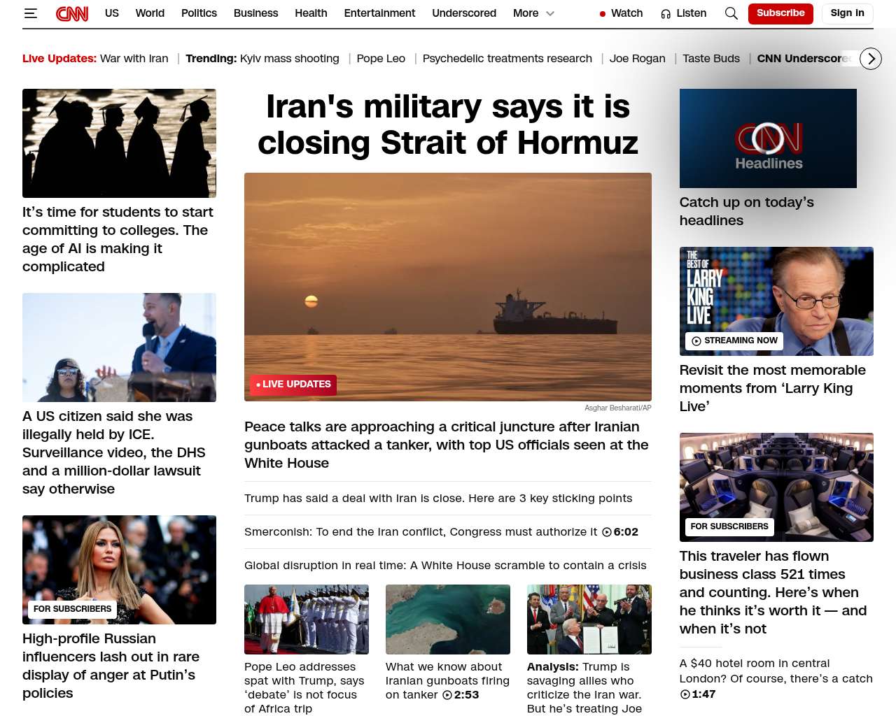The image size is (896, 716).
Task: Click the Subscribe button
Action: [x=780, y=13]
